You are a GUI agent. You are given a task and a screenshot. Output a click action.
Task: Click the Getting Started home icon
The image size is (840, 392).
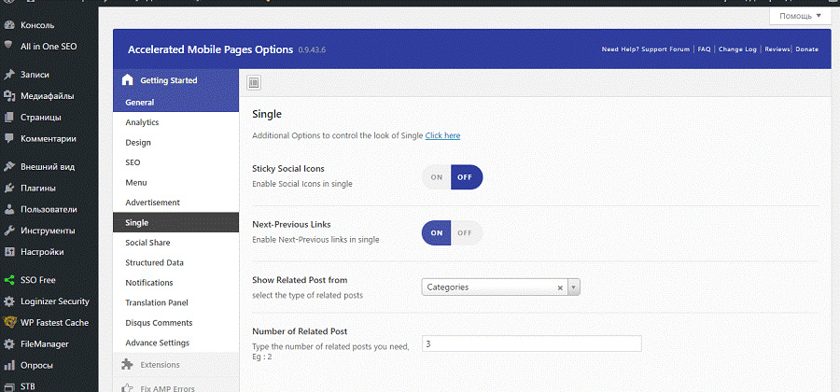(128, 80)
